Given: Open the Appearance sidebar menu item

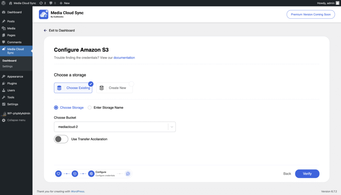Looking at the screenshot, I should tap(15, 77).
